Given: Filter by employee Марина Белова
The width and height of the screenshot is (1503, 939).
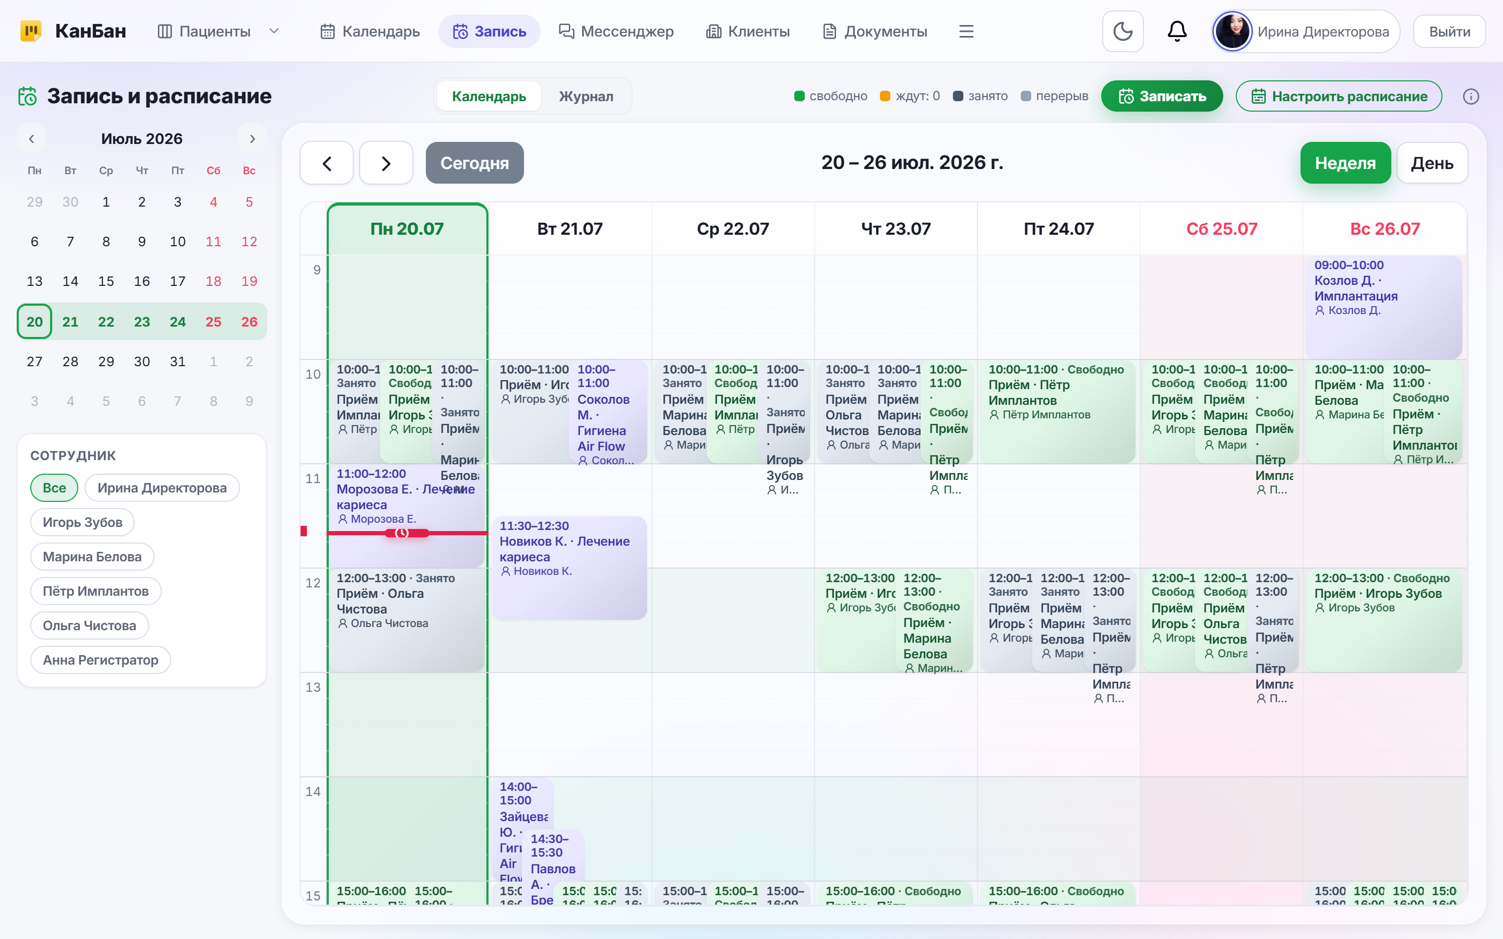Looking at the screenshot, I should [x=92, y=557].
